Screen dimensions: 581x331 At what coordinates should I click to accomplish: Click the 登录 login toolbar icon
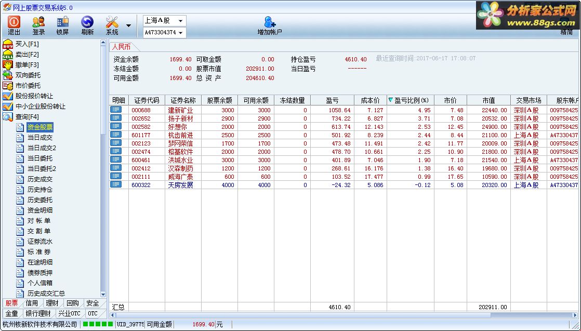tap(38, 25)
